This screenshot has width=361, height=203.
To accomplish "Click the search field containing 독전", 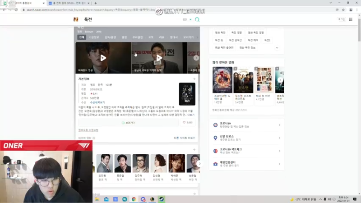I will coord(131,19).
